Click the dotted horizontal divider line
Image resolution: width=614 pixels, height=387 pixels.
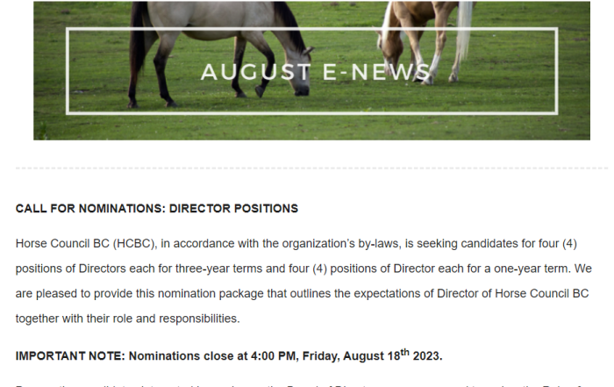(311, 168)
